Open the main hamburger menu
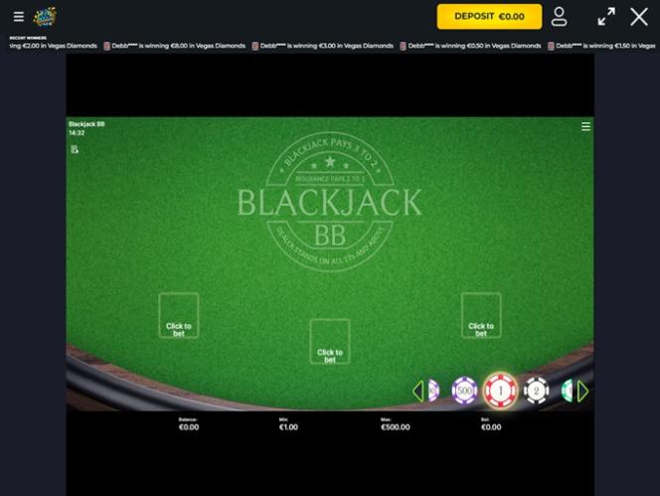The width and height of the screenshot is (660, 496). pos(19,17)
